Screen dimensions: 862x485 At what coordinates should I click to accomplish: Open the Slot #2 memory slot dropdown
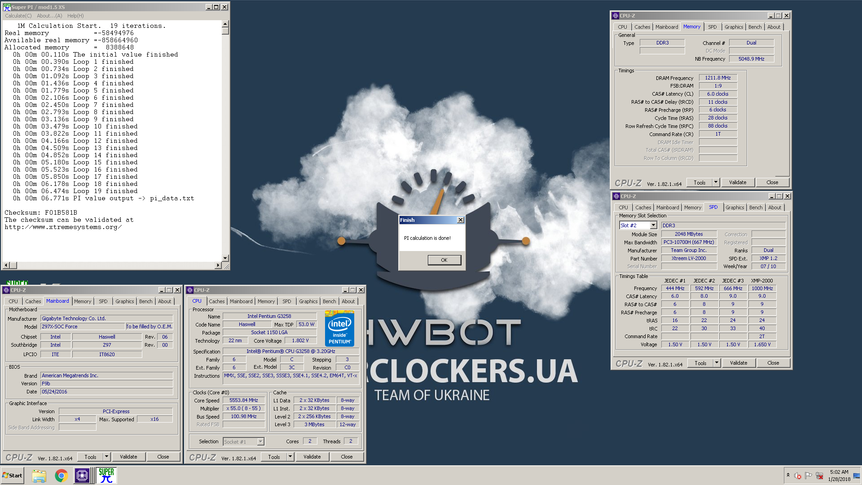click(x=653, y=225)
